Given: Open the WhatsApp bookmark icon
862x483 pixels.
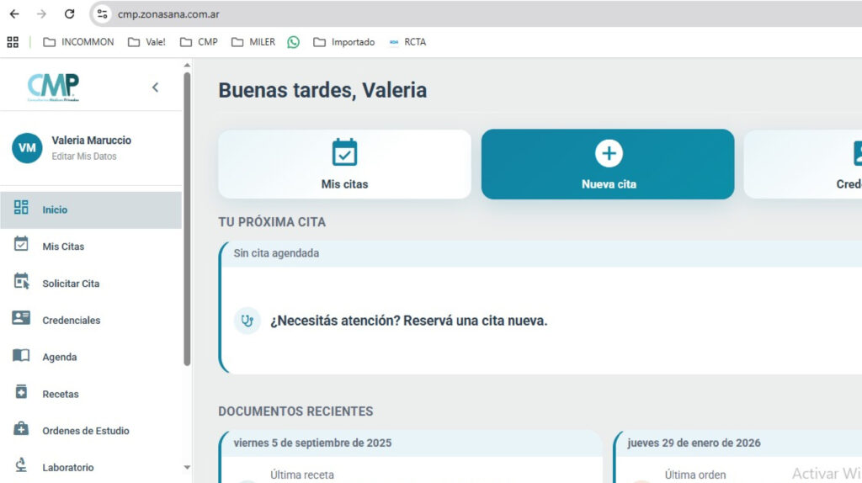Looking at the screenshot, I should tap(293, 42).
